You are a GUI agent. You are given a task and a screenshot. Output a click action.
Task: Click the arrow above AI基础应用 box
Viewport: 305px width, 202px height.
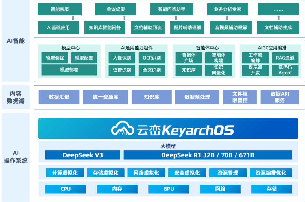point(73,18)
